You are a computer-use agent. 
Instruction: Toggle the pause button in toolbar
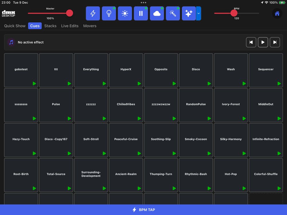coord(141,13)
